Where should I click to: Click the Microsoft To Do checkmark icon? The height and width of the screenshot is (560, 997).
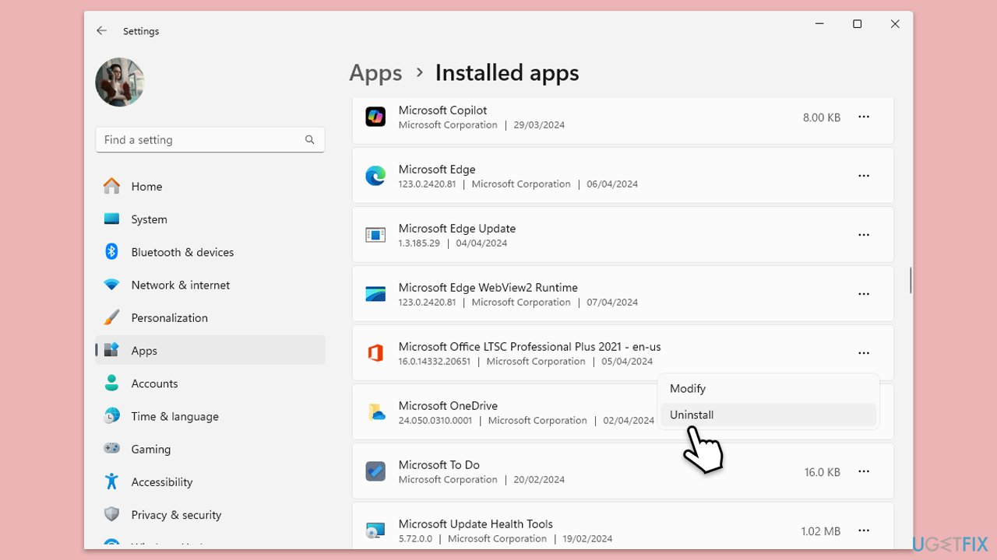click(375, 471)
